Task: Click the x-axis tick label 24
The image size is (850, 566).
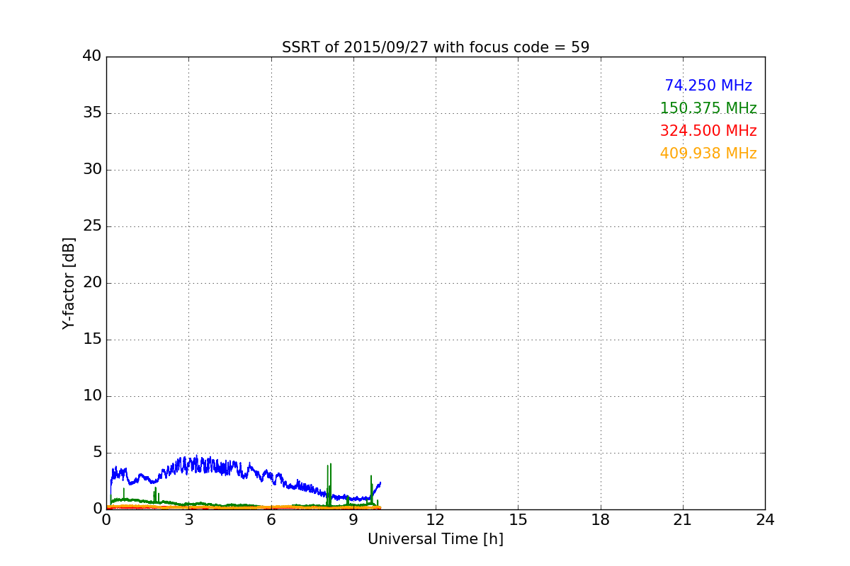Action: tap(765, 520)
